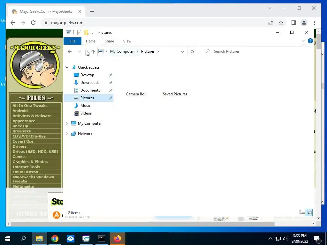Open Graphics & Photos category link
Viewport: 327px width, 245px height.
coord(30,162)
